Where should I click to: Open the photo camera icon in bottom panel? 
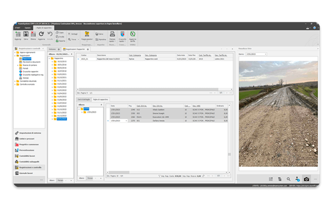pyautogui.click(x=306, y=180)
